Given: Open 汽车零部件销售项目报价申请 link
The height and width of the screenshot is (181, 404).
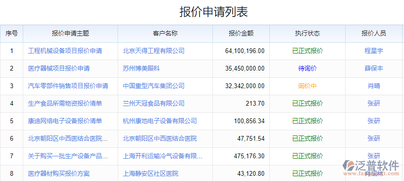Looking at the screenshot, I should tap(68, 86).
